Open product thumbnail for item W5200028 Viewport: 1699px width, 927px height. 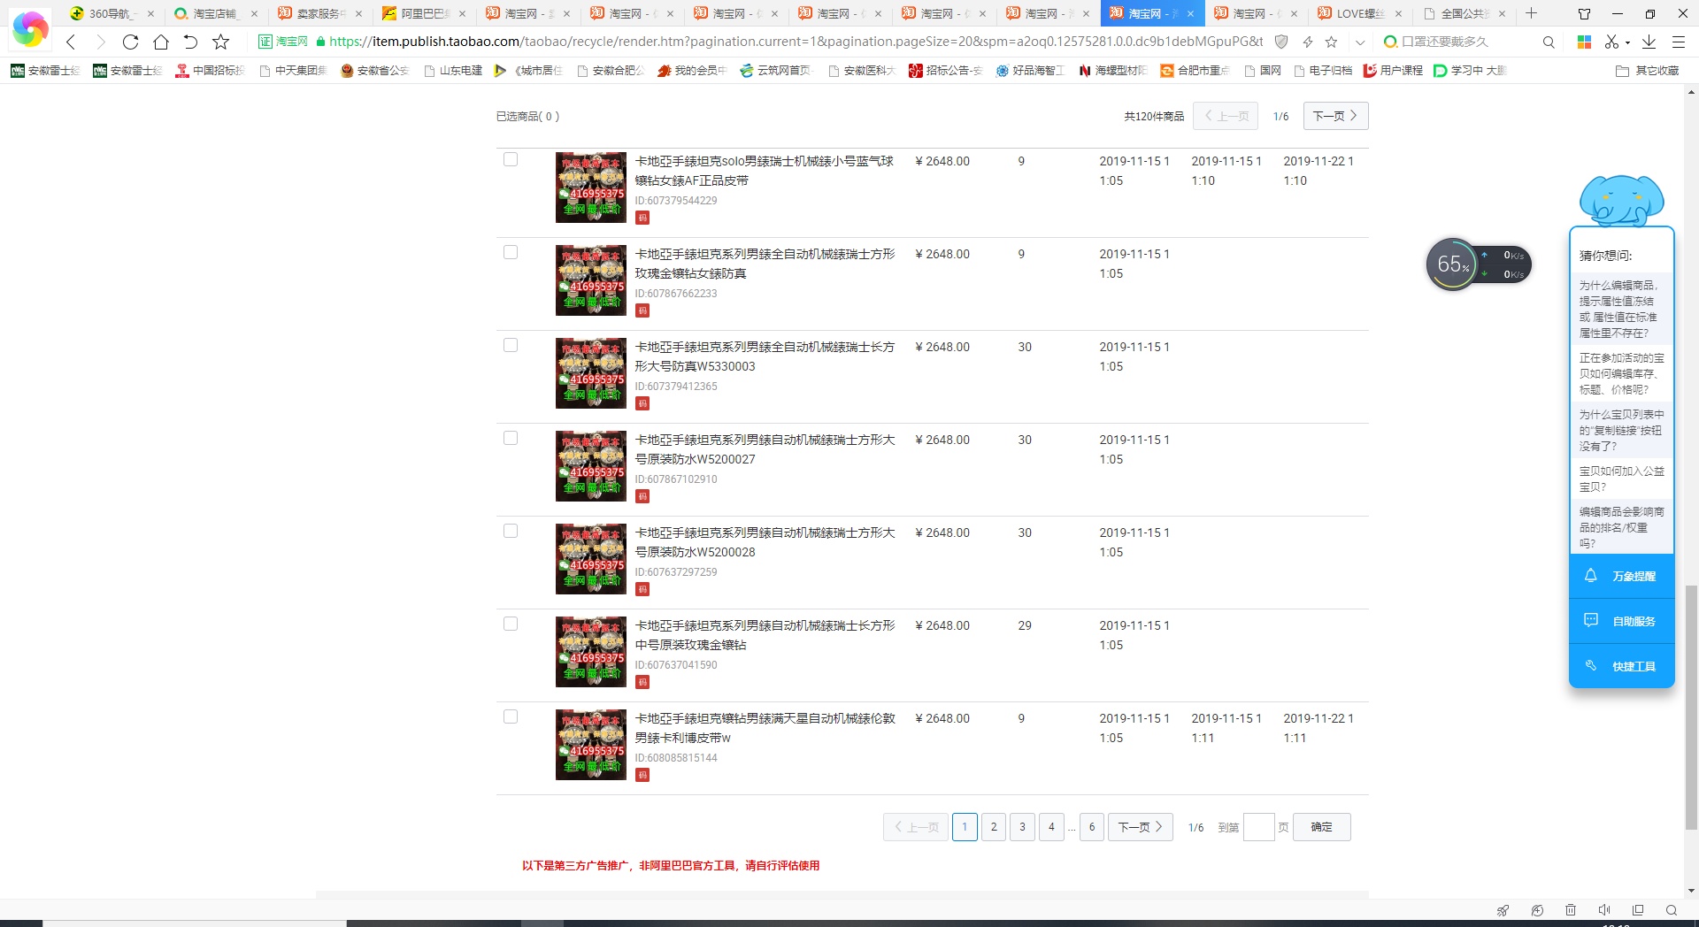pos(591,559)
